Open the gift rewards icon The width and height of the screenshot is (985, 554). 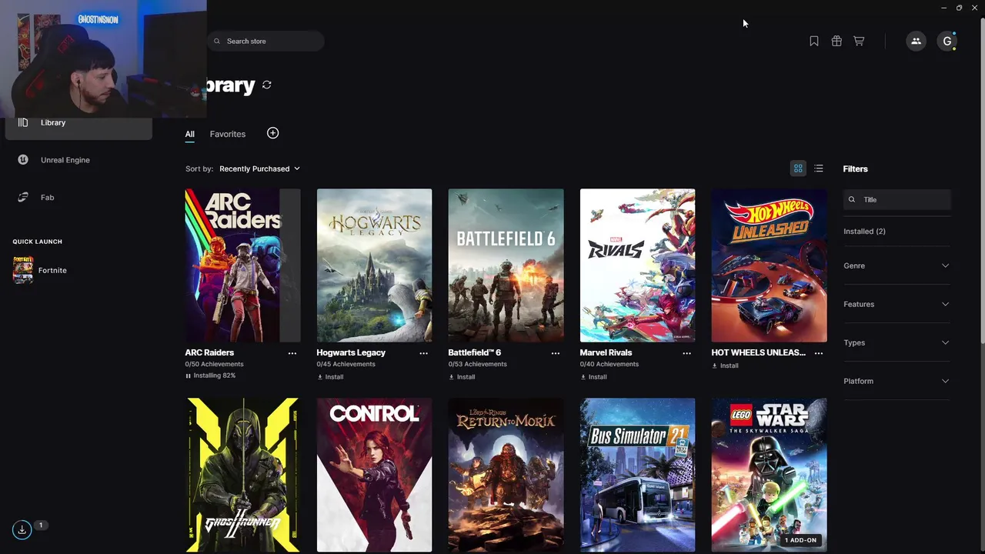coord(836,42)
